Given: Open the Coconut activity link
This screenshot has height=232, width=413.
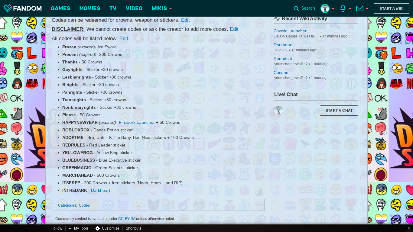Looking at the screenshot, I should click(281, 73).
